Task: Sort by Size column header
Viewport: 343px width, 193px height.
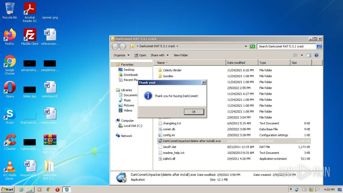Action: (301, 63)
